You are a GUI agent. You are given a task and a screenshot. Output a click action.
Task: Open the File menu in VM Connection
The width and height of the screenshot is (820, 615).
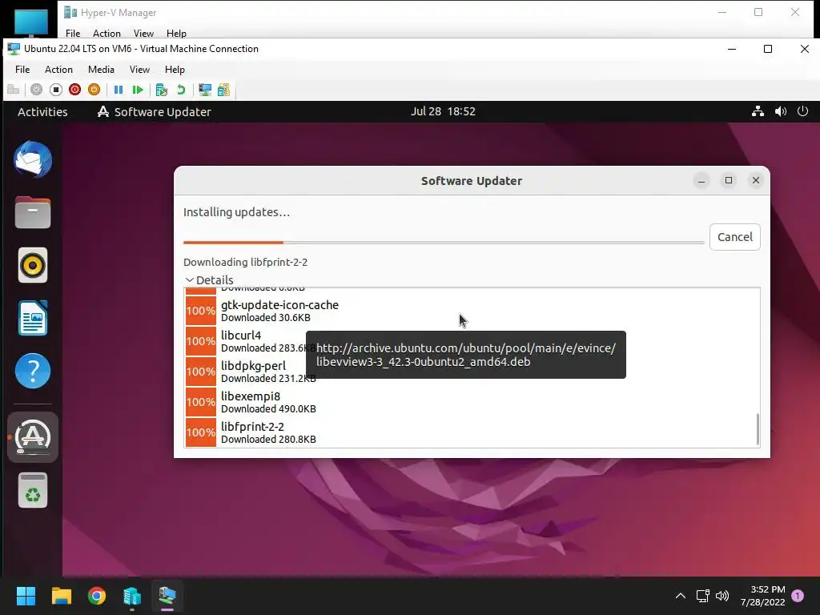[x=22, y=70]
